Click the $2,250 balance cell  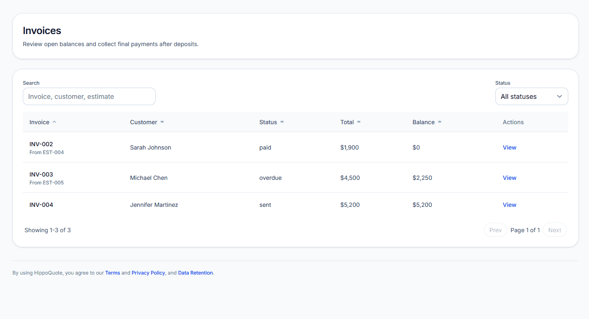click(x=422, y=178)
